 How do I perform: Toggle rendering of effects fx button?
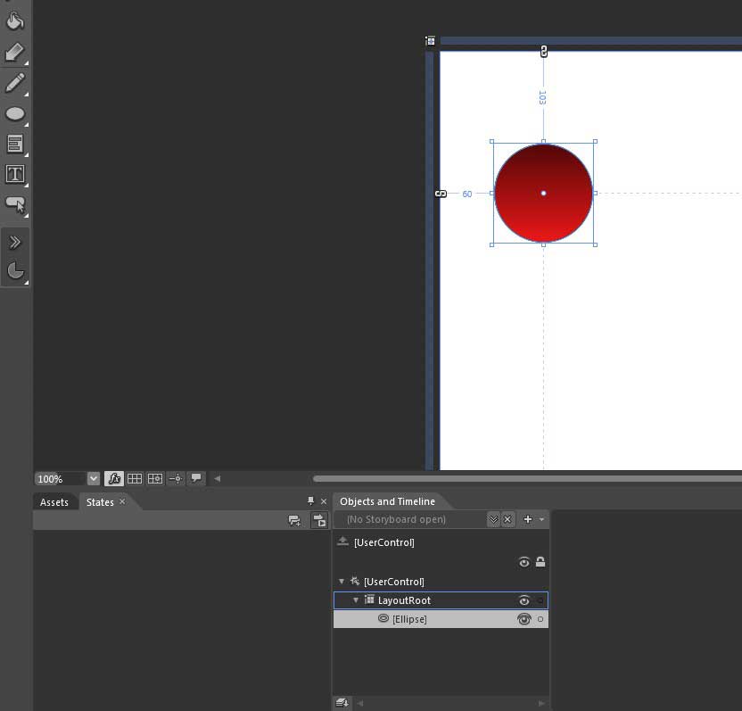click(114, 478)
